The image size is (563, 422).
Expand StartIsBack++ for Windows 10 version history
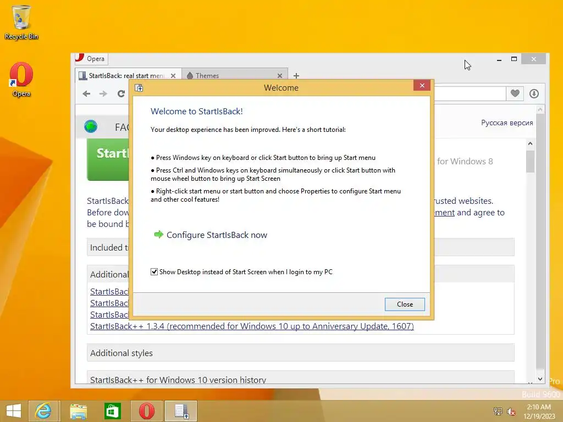[x=301, y=378]
